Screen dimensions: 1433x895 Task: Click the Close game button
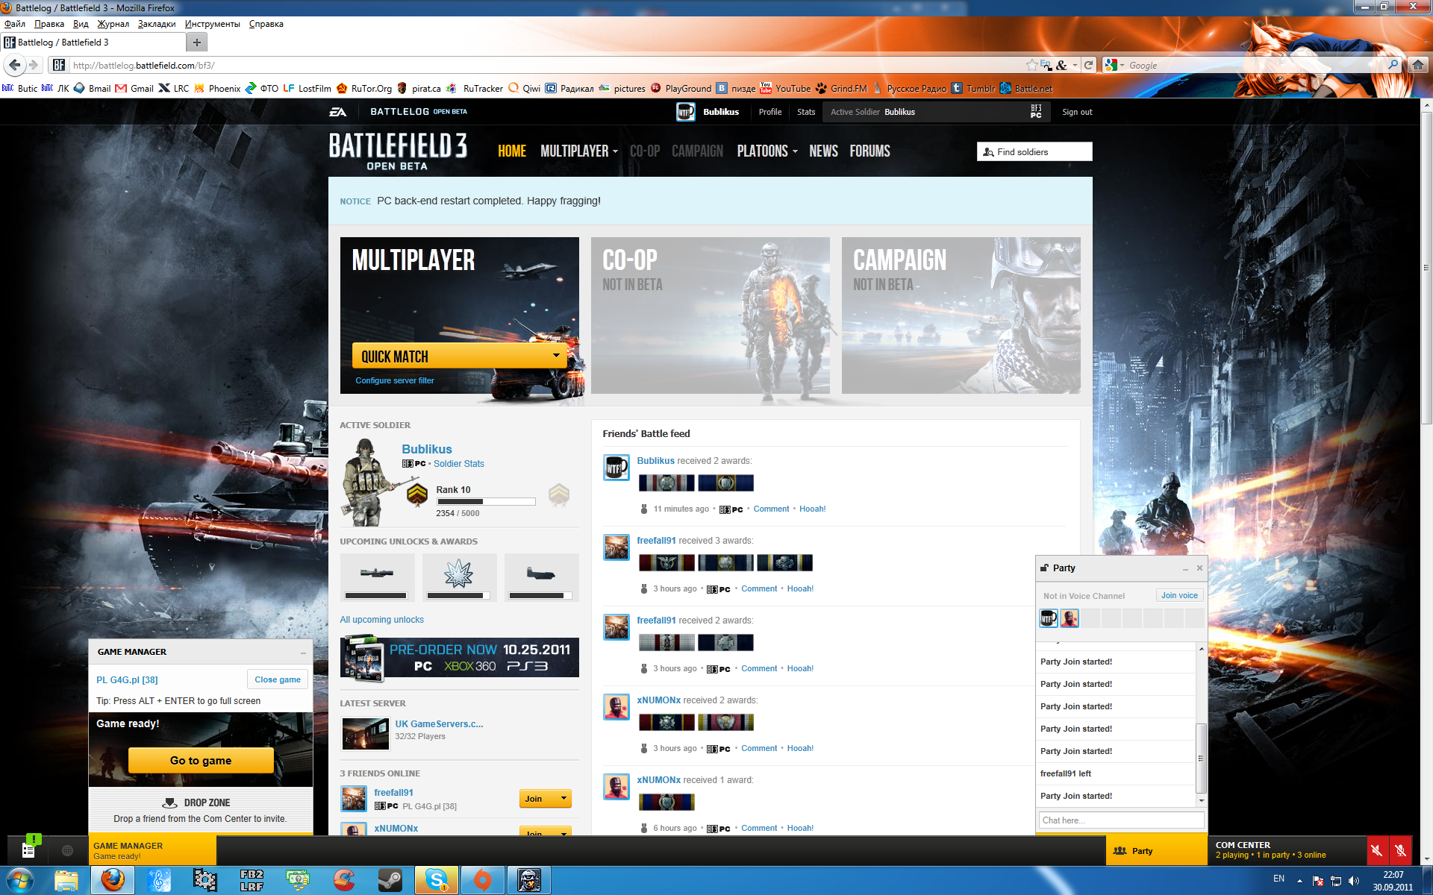pyautogui.click(x=278, y=679)
